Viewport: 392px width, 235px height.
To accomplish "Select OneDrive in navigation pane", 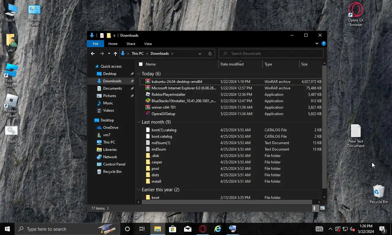I will pos(111,128).
